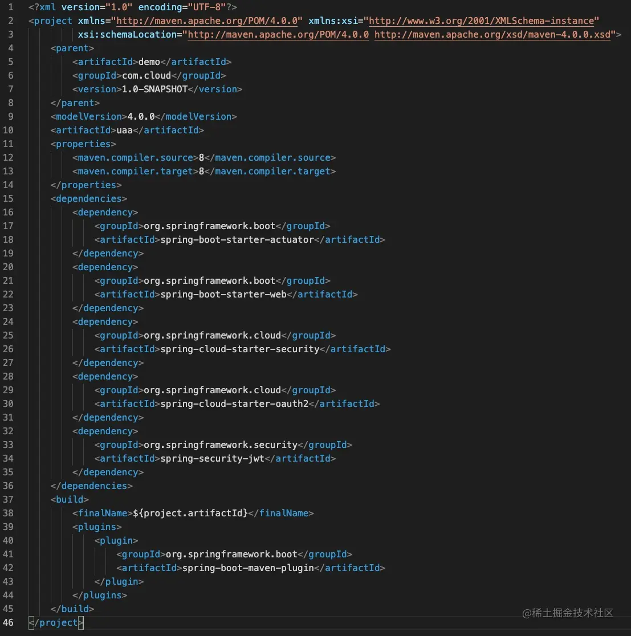Click the closing 'plugins' tag
The height and width of the screenshot is (636, 631).
coord(100,596)
